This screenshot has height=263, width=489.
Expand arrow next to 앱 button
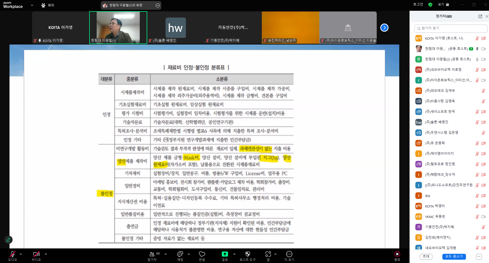pos(275,254)
